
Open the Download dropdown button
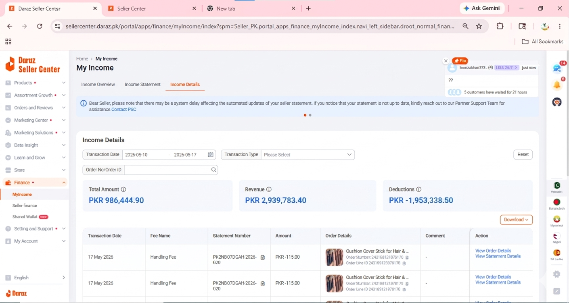[x=516, y=220]
